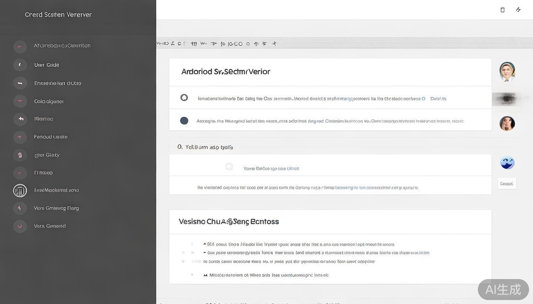Click the blue Deld link in first row
The width and height of the screenshot is (533, 304).
[x=438, y=99]
